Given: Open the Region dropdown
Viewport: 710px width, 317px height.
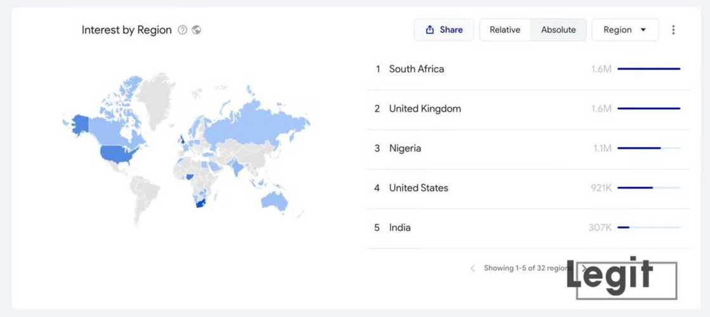Looking at the screenshot, I should (624, 30).
